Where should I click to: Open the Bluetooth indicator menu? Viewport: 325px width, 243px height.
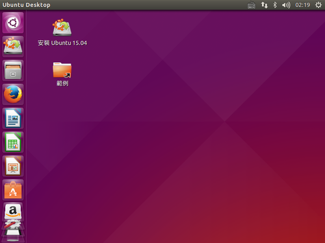275,5
